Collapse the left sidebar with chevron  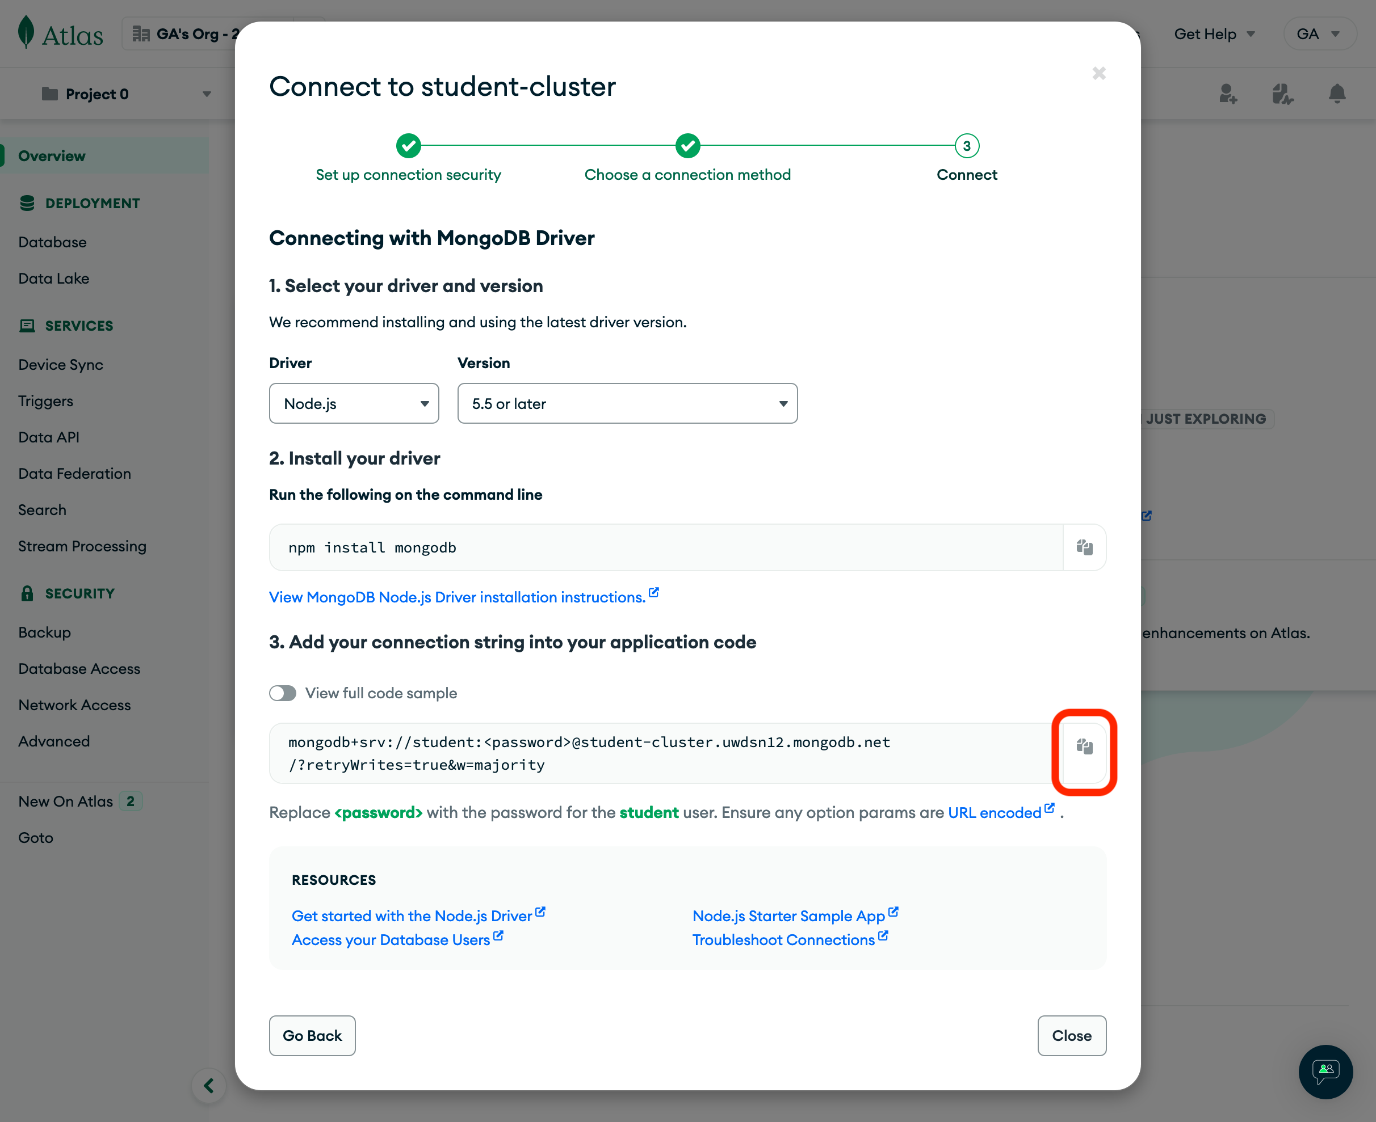[x=209, y=1086]
